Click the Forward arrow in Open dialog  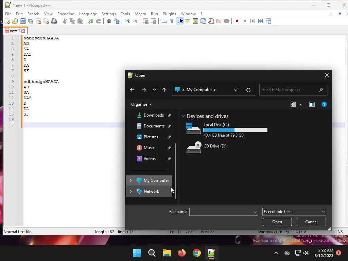pos(144,90)
